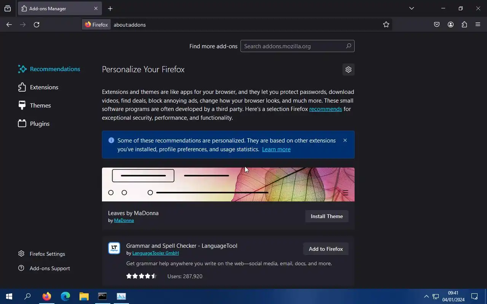Click the 'Find more add-ons' label
Image resolution: width=487 pixels, height=304 pixels.
click(x=213, y=46)
